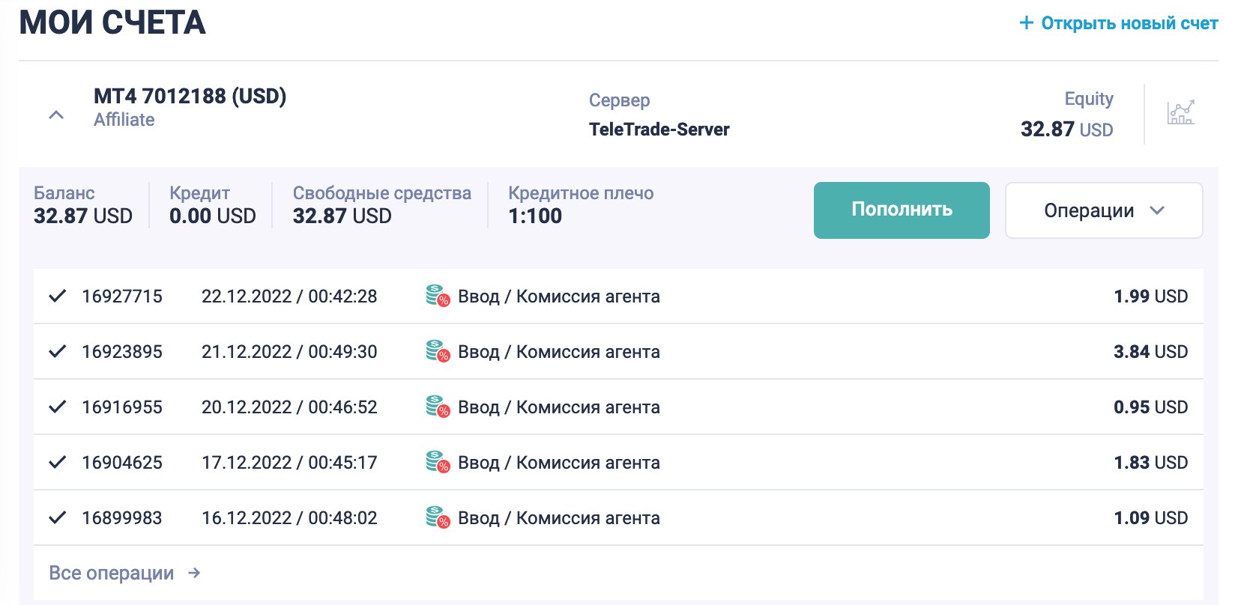Click the 0.95 USD amount
Viewport: 1244px width, 605px height.
pyautogui.click(x=1151, y=407)
